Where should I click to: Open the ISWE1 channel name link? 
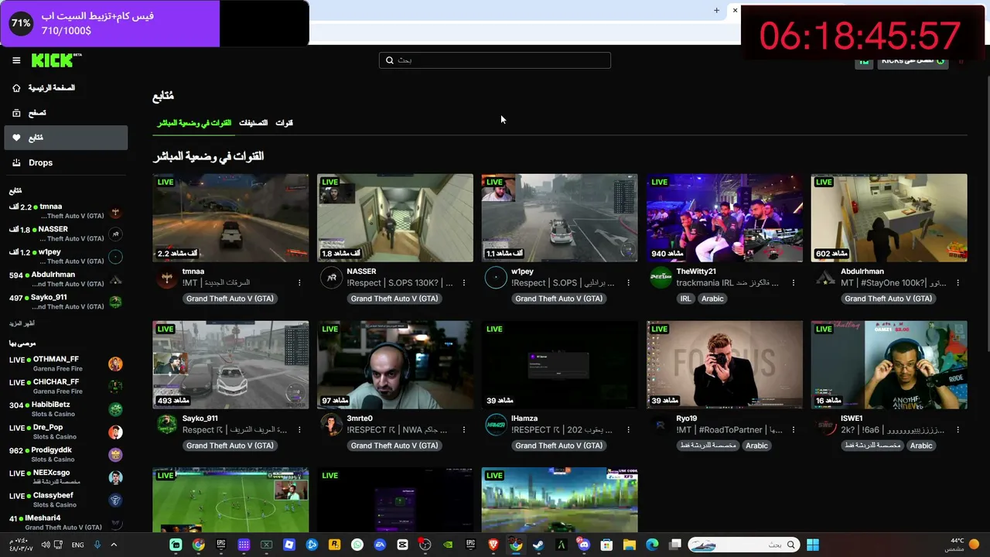click(x=852, y=419)
